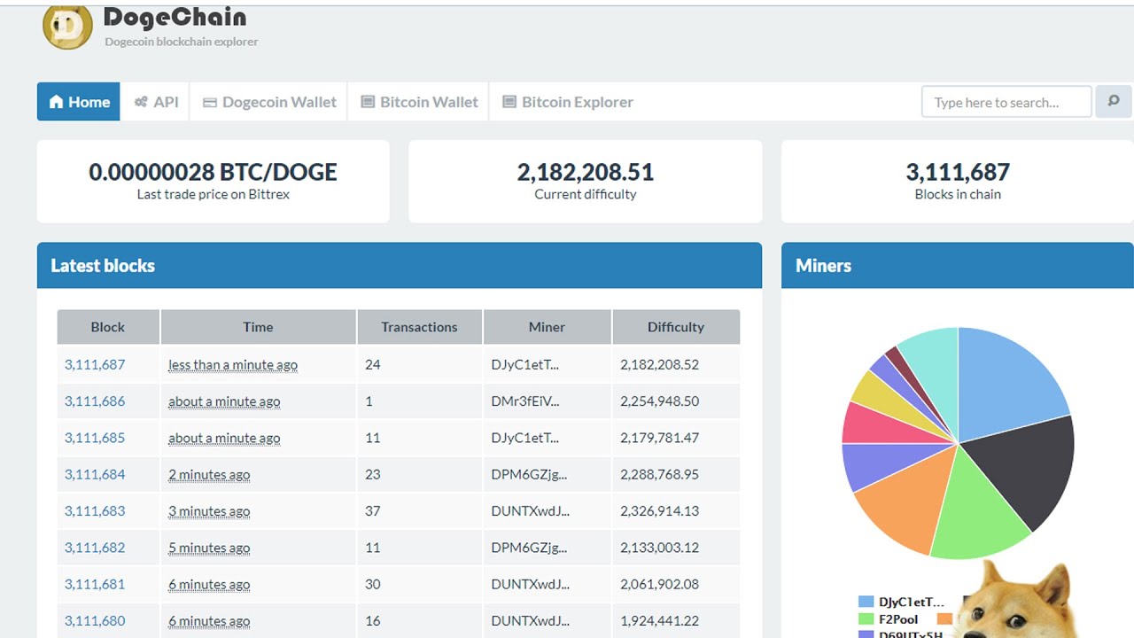
Task: Open block 3,111,682 link
Action: coord(95,548)
